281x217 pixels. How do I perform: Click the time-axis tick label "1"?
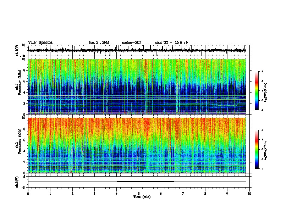pos(50,194)
